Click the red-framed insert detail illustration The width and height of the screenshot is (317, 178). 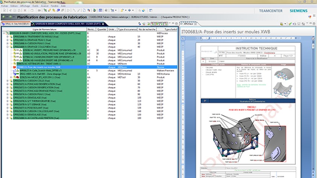point(275,144)
